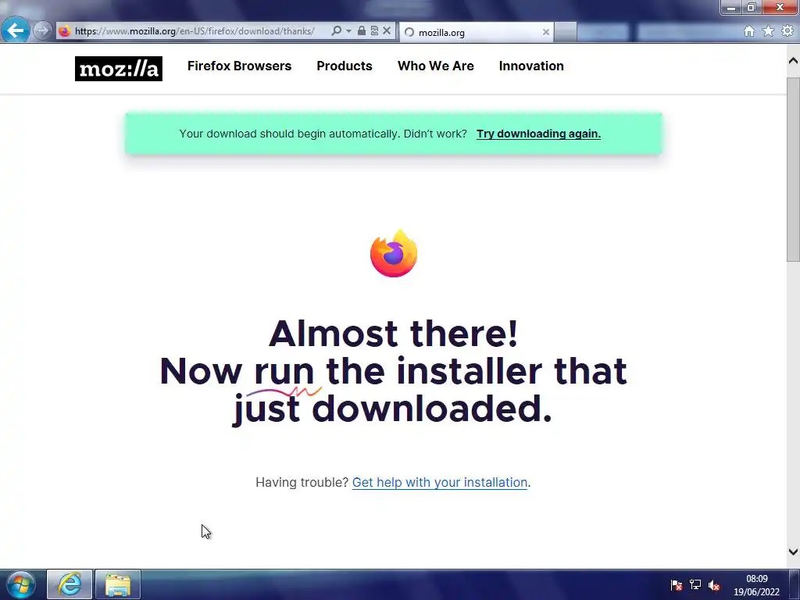Close the mozilla.org tab

click(x=546, y=32)
